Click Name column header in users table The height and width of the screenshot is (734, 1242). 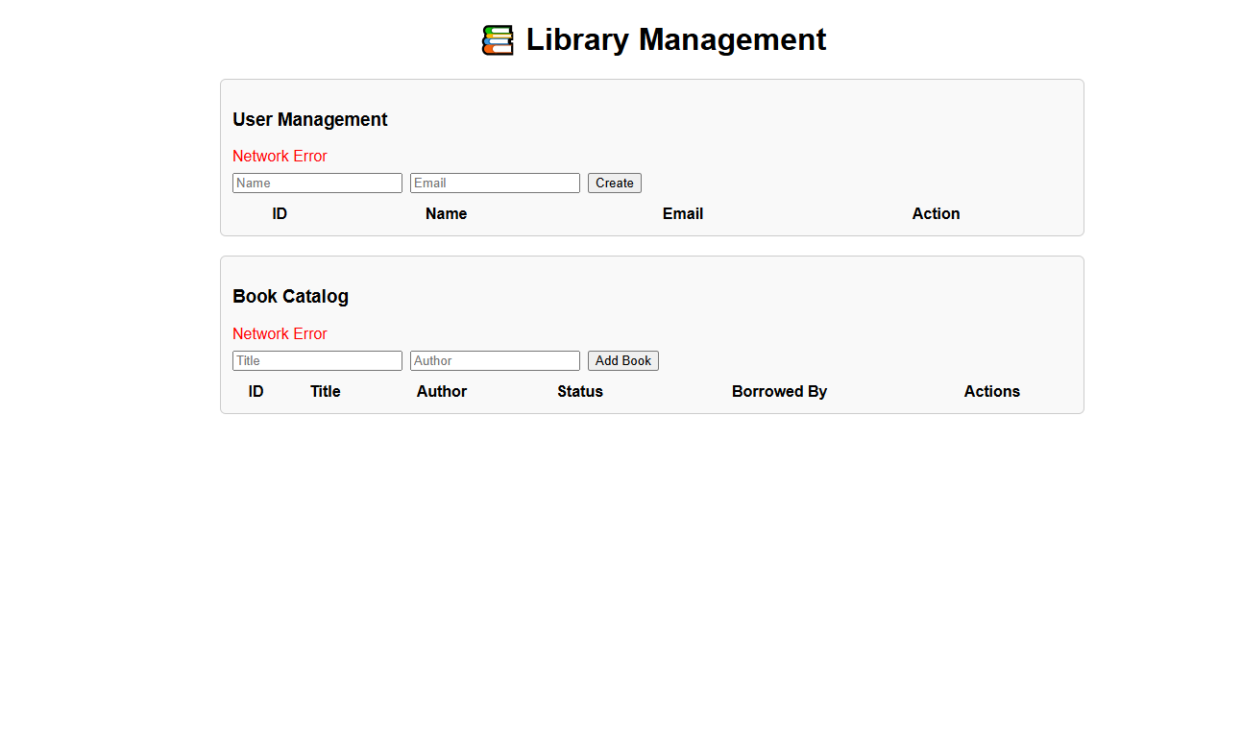pyautogui.click(x=446, y=214)
